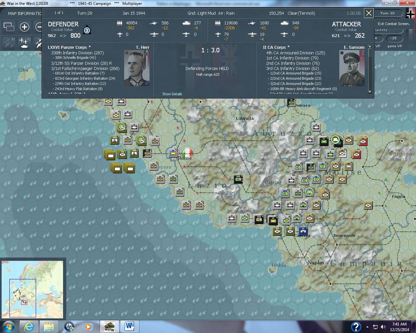Select the lone unit counter near Foggia
Screen dimensions: 416x333
368,205
